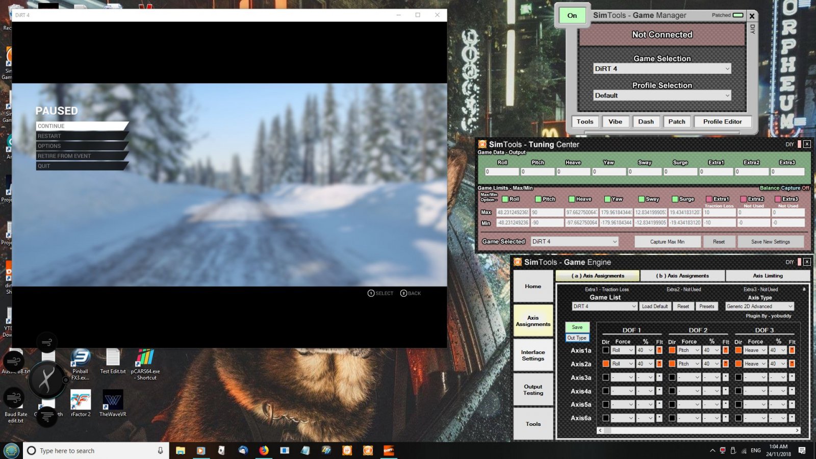Switch to the Axis Limiting tab
The image size is (816, 459).
coord(768,276)
